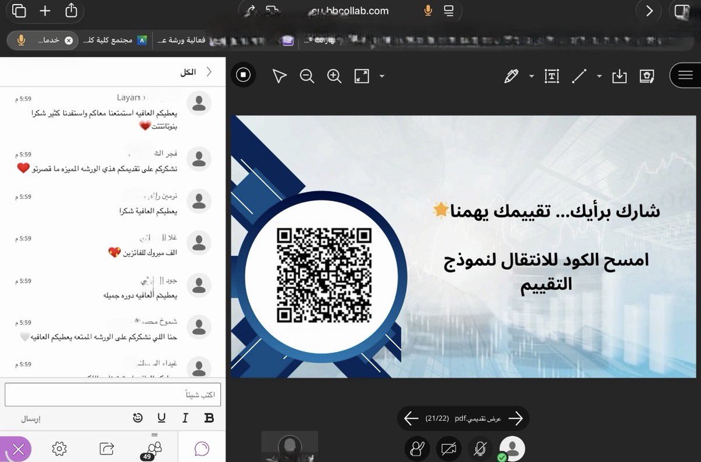
Task: Open the pencil tool options dropdown
Action: [532, 77]
